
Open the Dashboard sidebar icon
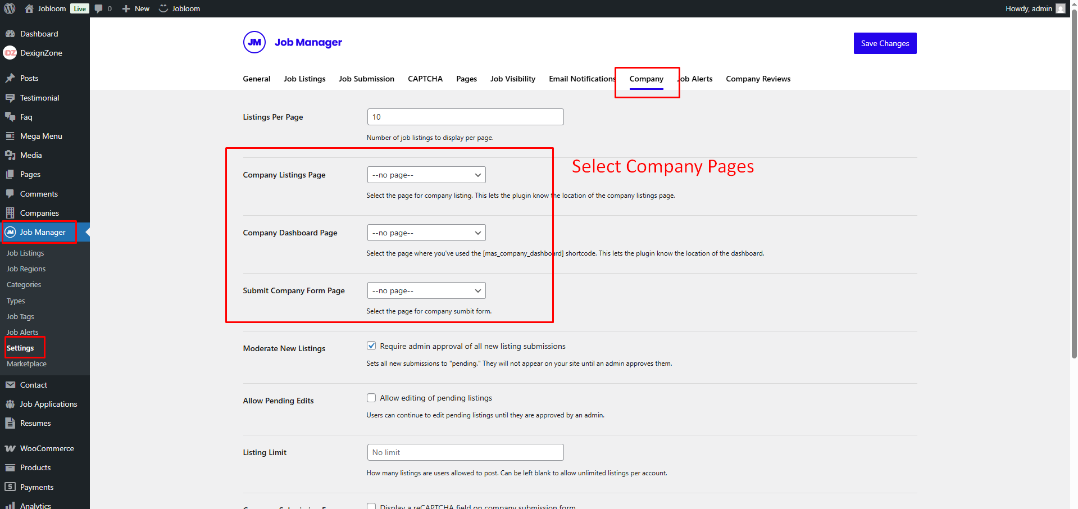click(10, 34)
